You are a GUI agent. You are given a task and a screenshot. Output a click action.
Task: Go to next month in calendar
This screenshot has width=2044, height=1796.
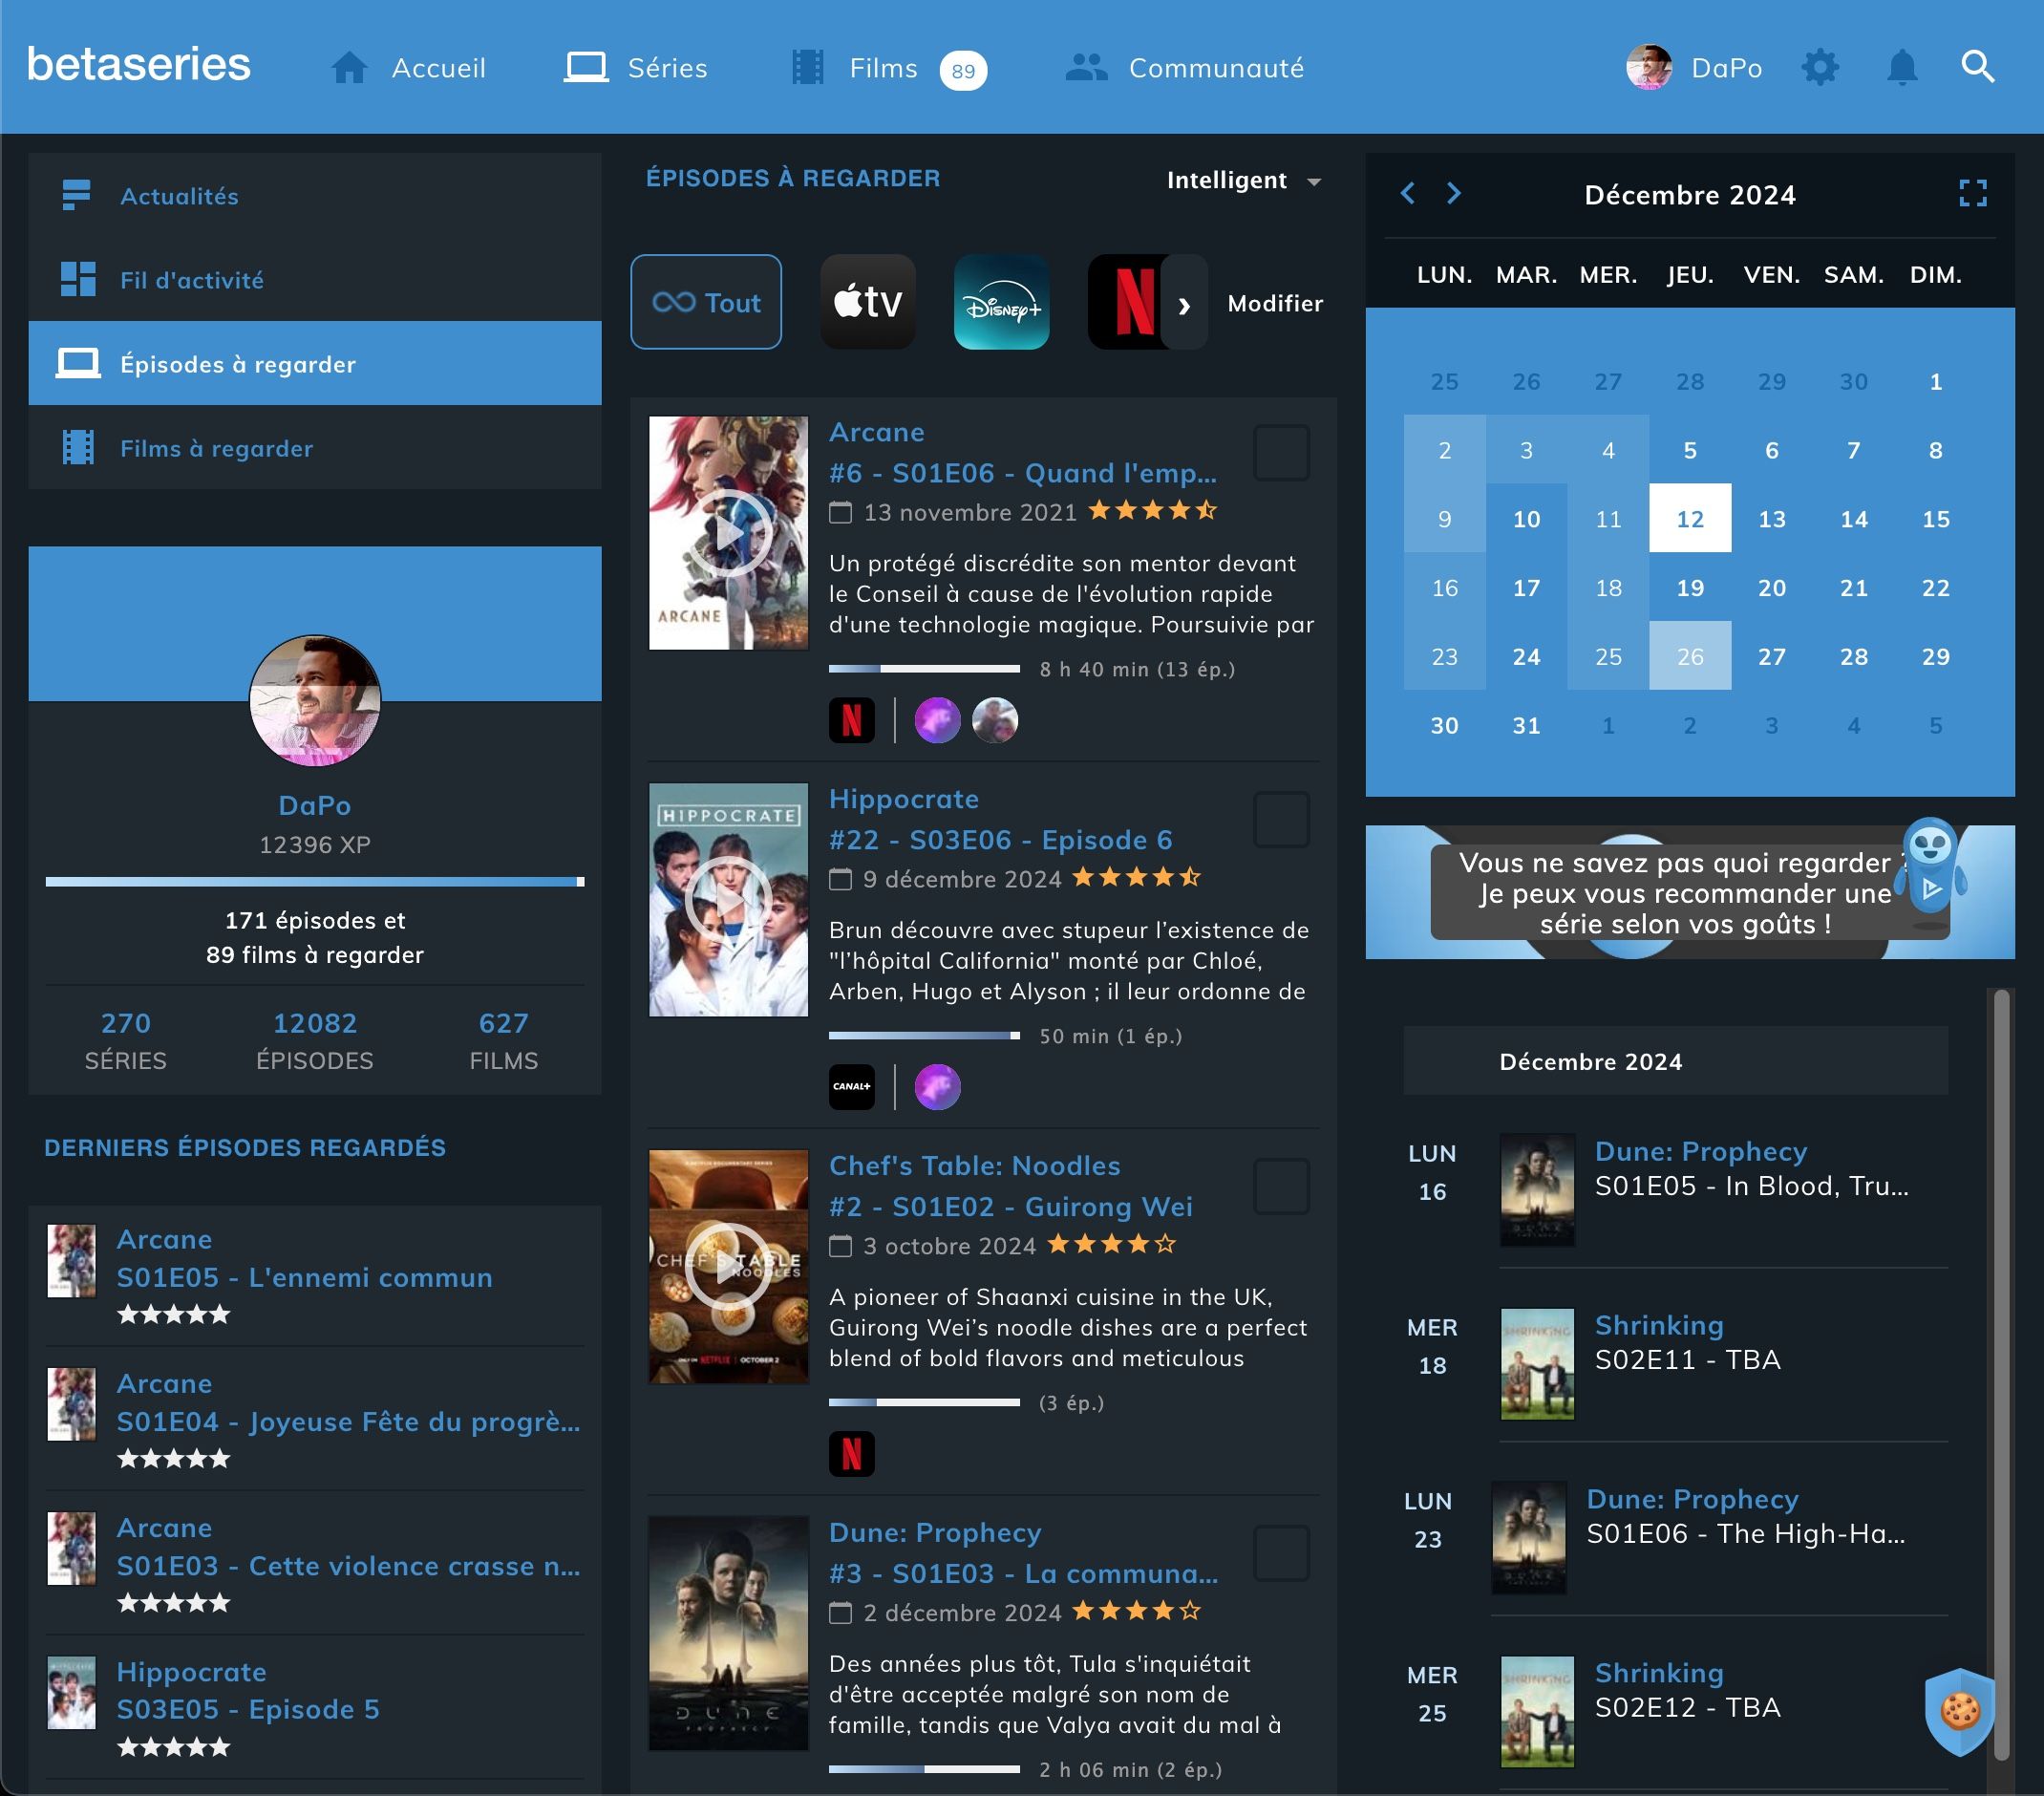coord(1453,193)
